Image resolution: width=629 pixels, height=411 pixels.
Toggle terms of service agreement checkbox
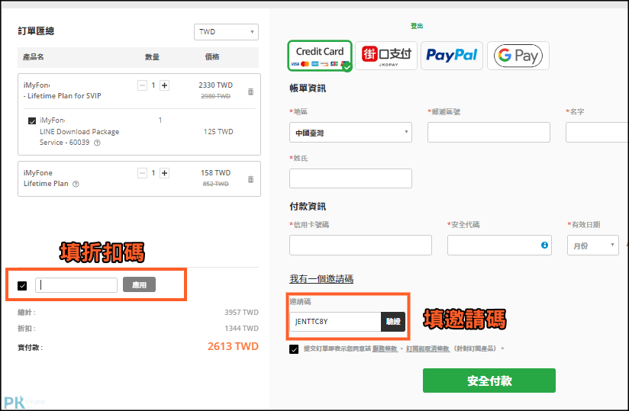(294, 349)
